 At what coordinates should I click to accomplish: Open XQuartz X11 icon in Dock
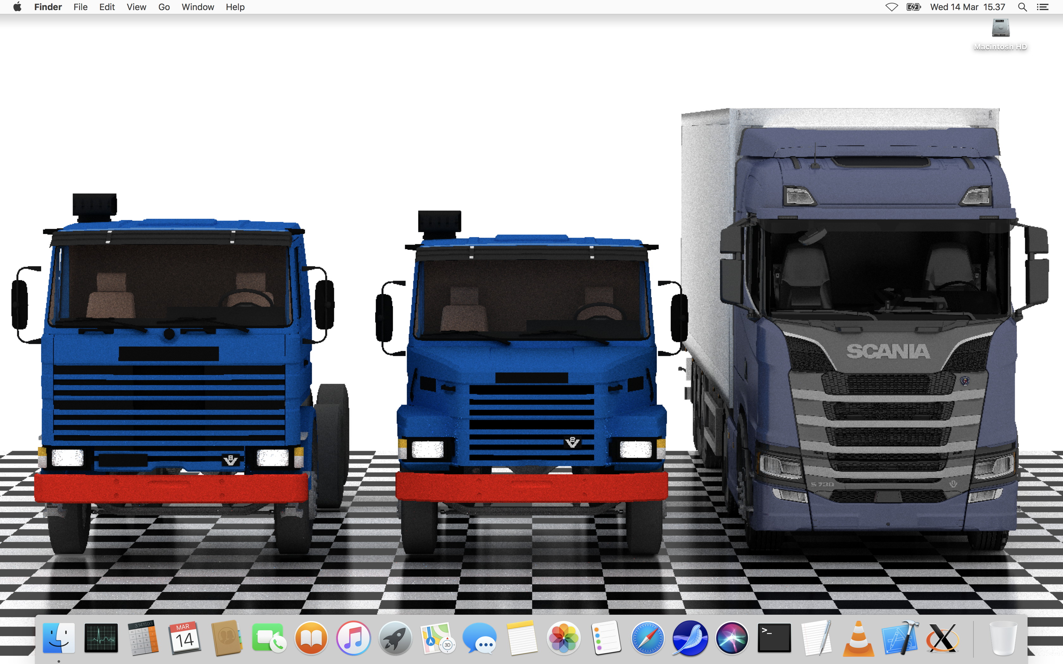943,638
